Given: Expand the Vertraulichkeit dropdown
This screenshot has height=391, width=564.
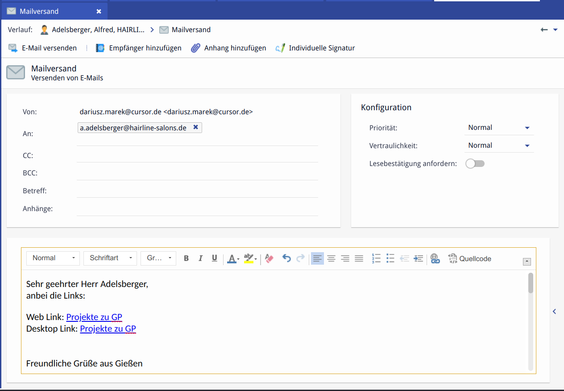Looking at the screenshot, I should pyautogui.click(x=499, y=146).
